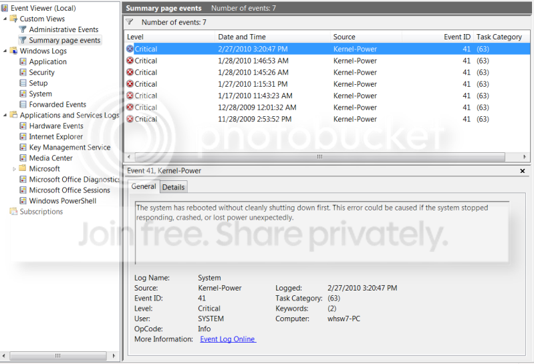The image size is (534, 364).
Task: Select event dated 1/27/2010 1:15:31 PM
Action: coord(327,84)
